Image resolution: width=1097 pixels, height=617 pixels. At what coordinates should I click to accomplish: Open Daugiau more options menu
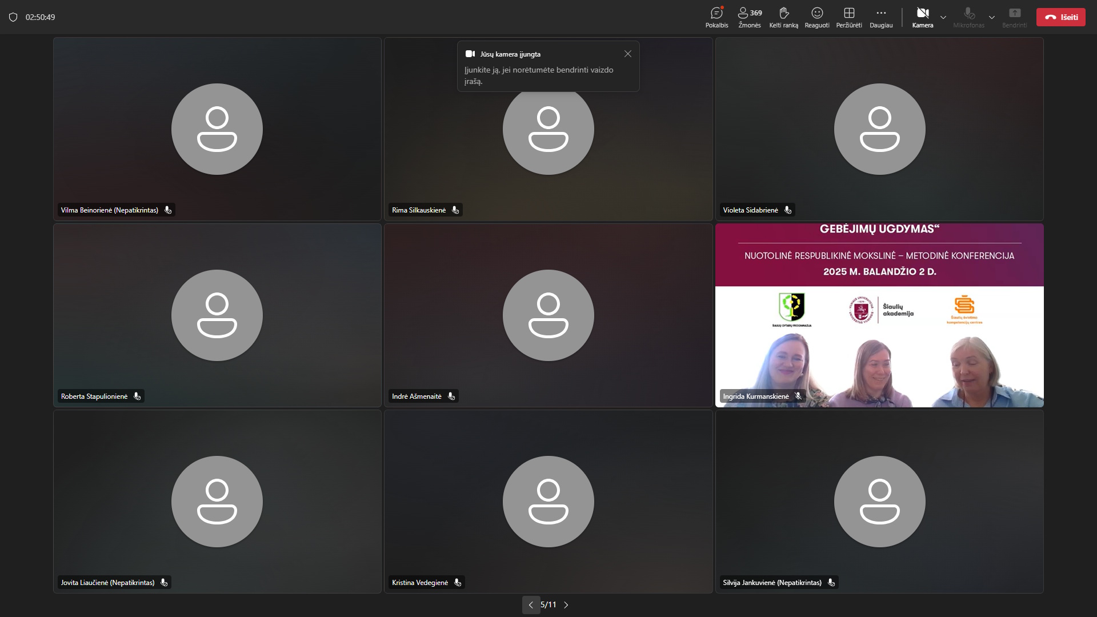881,17
